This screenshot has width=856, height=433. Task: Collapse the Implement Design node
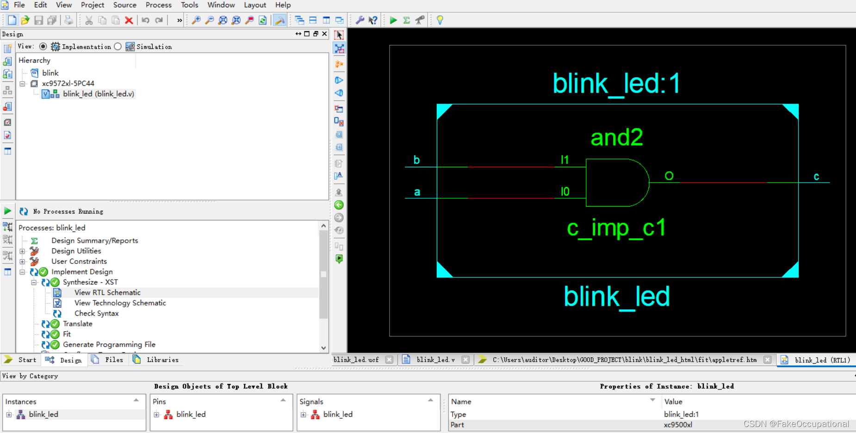click(22, 272)
